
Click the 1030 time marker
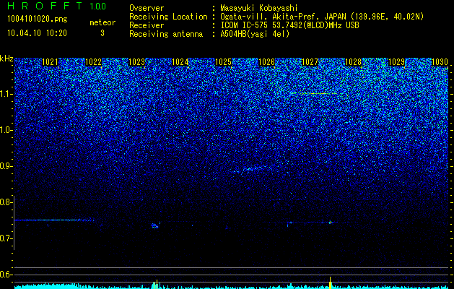(x=440, y=62)
